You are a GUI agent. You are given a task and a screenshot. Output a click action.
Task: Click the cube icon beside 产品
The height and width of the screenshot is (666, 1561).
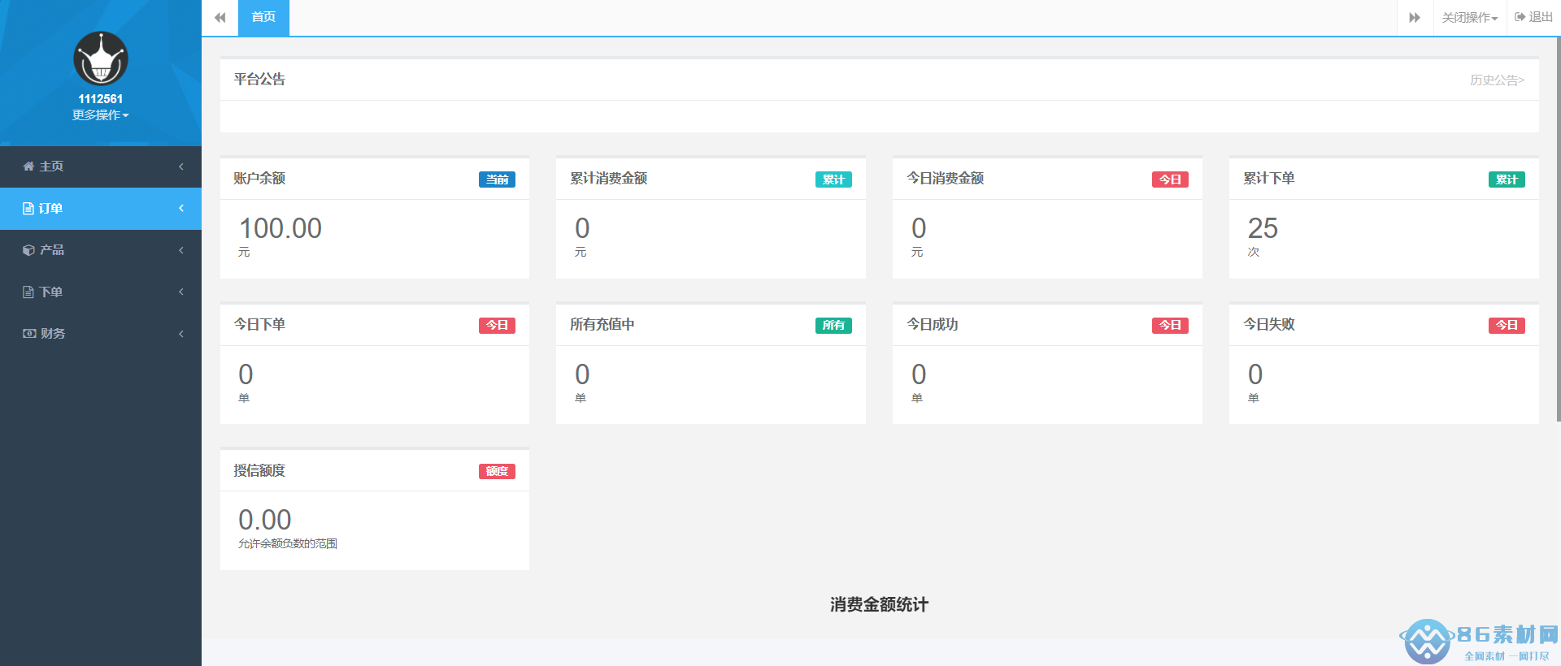click(28, 250)
